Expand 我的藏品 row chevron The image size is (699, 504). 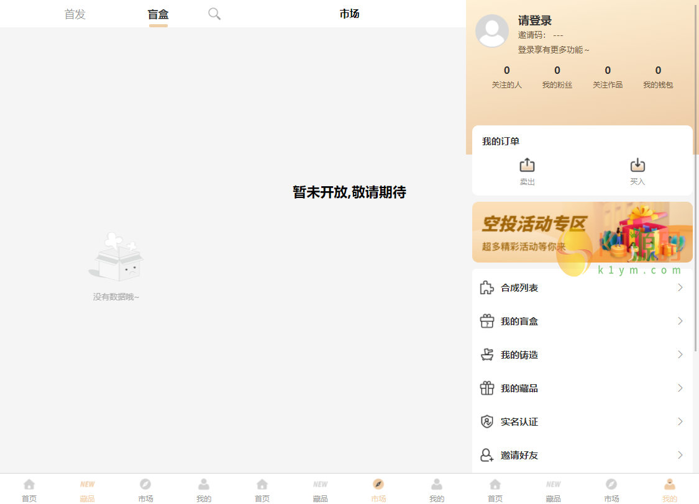pos(680,388)
